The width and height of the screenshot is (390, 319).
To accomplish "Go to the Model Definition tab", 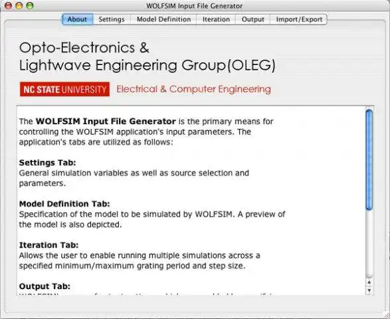I will (x=163, y=19).
